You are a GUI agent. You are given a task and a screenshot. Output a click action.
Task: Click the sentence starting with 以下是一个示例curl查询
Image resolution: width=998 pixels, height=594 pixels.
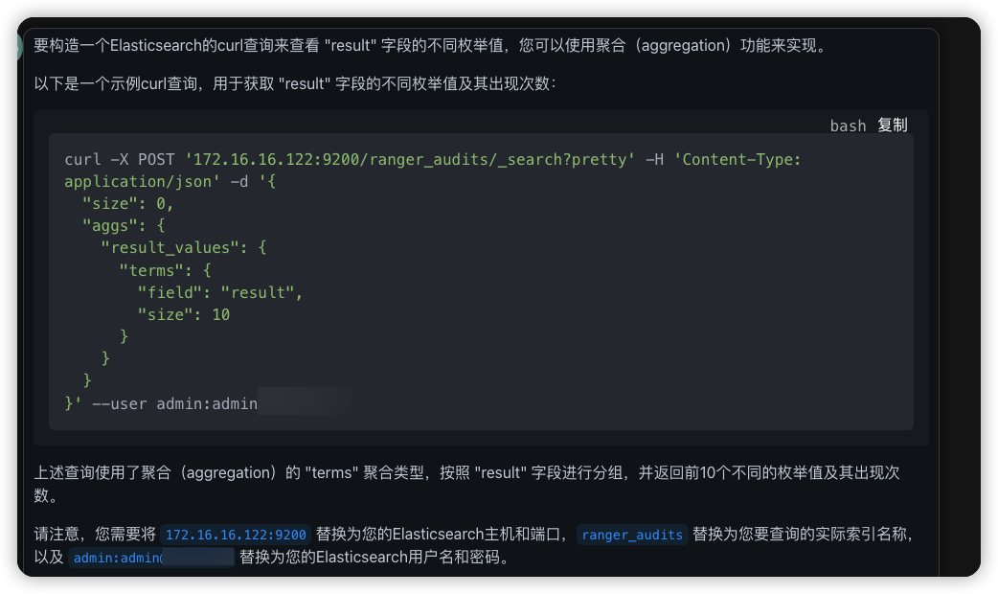click(294, 83)
